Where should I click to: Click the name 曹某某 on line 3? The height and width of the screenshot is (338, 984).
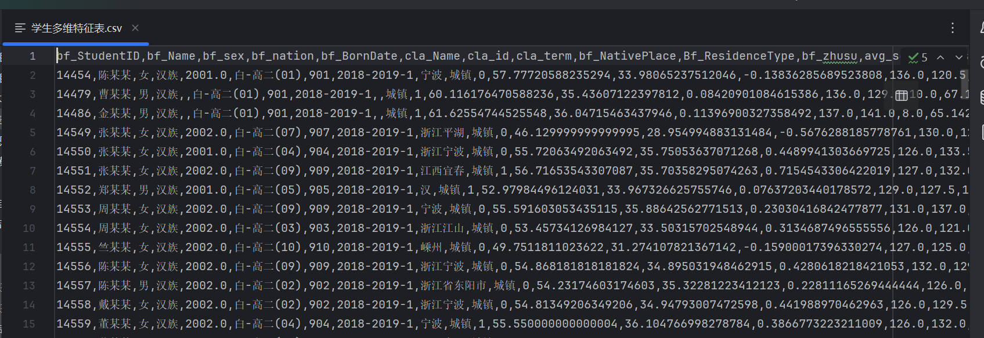point(115,95)
